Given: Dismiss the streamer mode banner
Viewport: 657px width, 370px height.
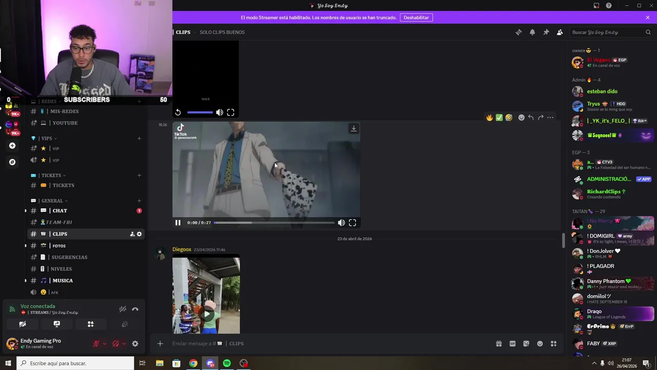Looking at the screenshot, I should coord(648,17).
